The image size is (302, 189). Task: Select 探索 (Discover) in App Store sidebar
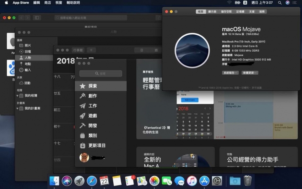[101, 86]
